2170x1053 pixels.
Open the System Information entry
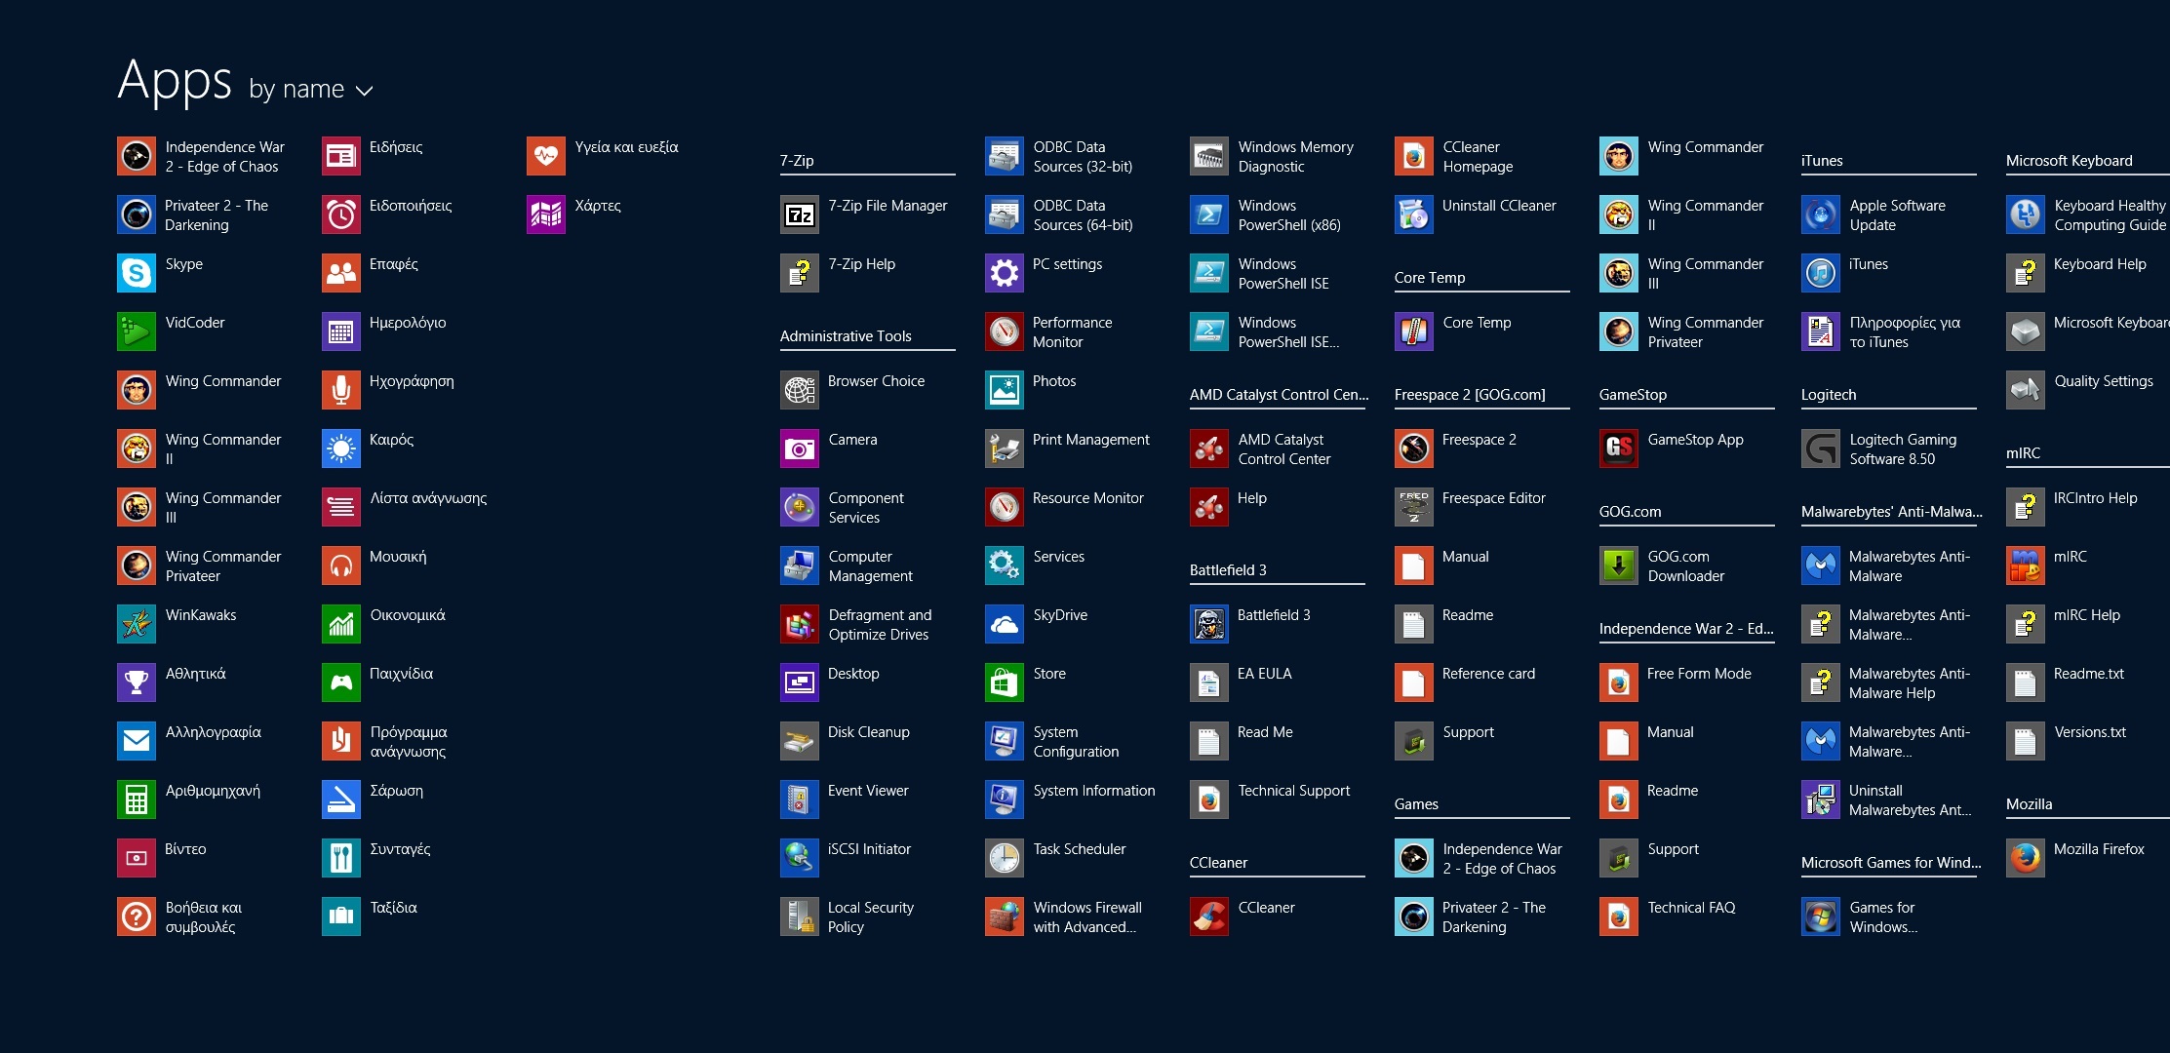coord(1073,799)
